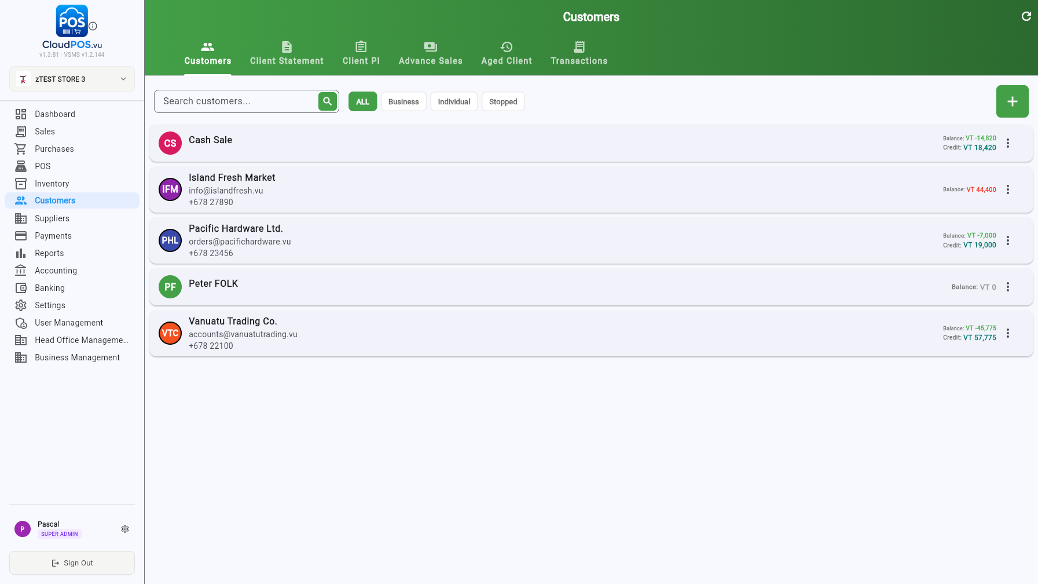Click the IFM avatar circle
1038x584 pixels.
click(170, 189)
